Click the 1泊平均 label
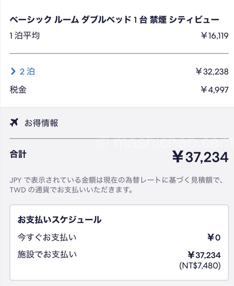Image resolution: width=234 pixels, height=286 pixels. [x=24, y=36]
